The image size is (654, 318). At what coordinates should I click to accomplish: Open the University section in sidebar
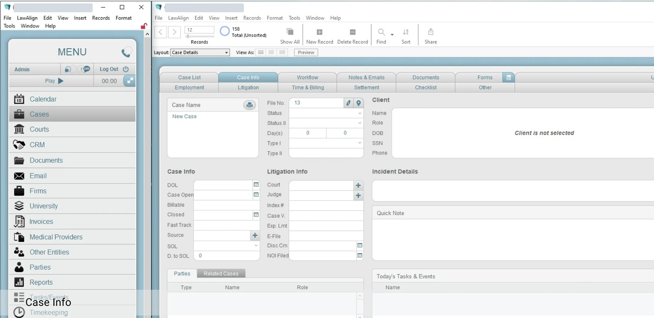pyautogui.click(x=72, y=206)
